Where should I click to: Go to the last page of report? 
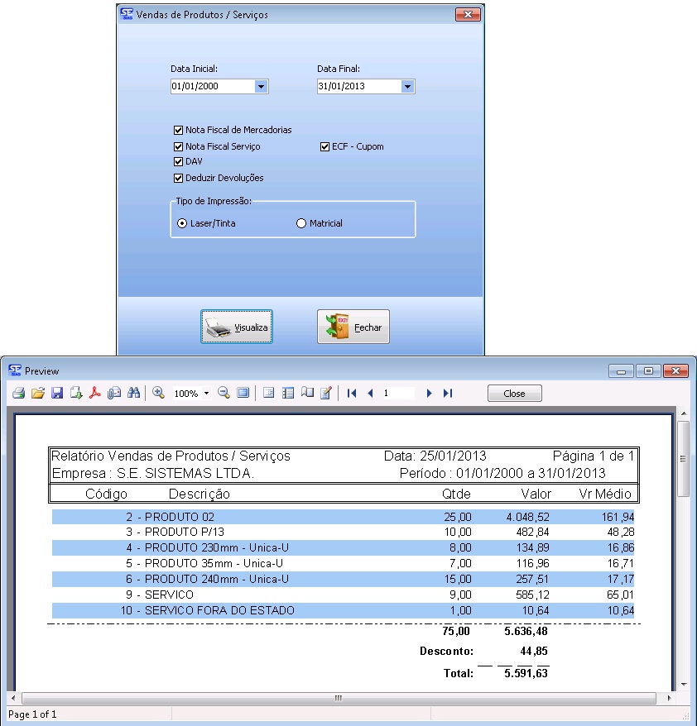coord(448,394)
